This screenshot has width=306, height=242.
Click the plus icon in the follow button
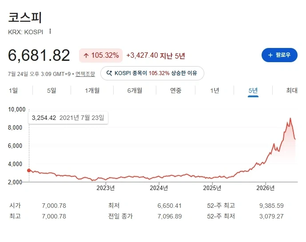click(270, 55)
